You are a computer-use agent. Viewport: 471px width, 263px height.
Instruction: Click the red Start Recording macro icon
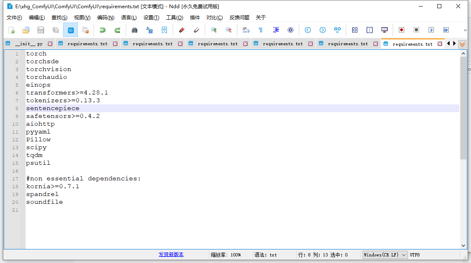tap(401, 30)
